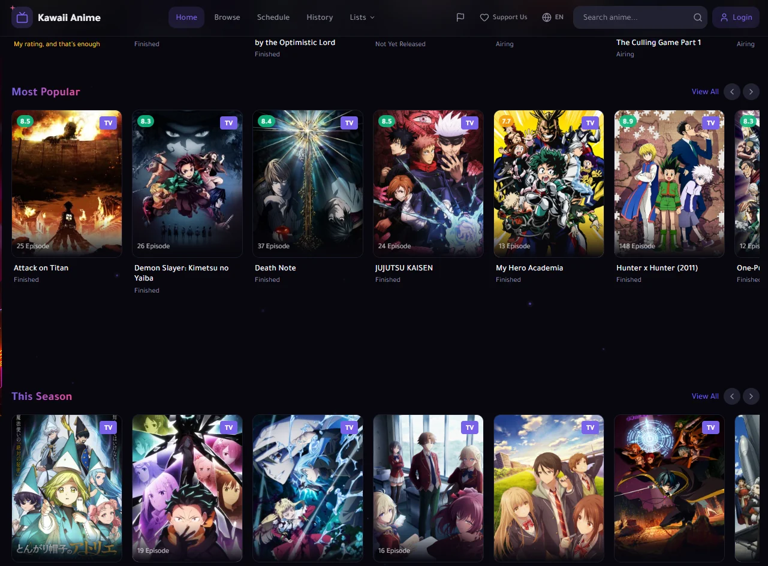
Task: Select the History navigation item
Action: point(320,17)
